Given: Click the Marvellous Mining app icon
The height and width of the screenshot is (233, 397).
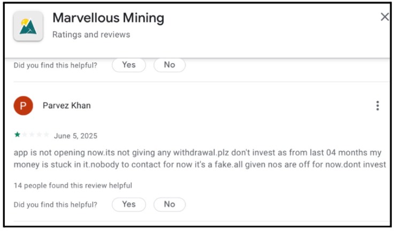Looking at the screenshot, I should (28, 26).
